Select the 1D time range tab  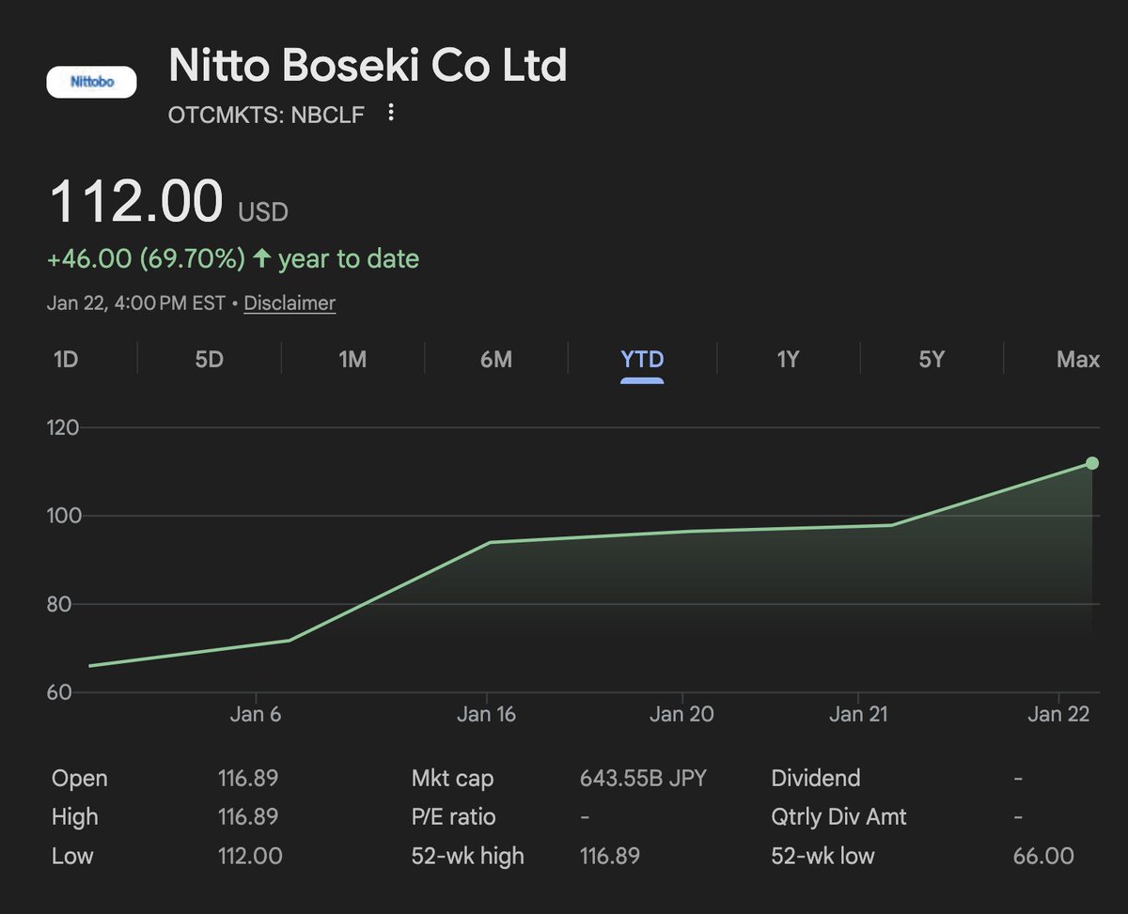tap(66, 359)
